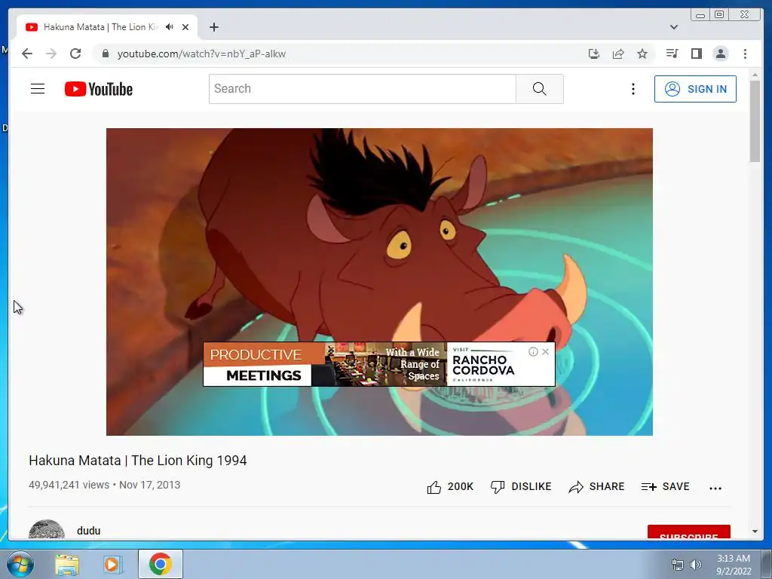Screen dimensions: 772x579
Task: Click the video title Hakuna Matata text
Action: [x=138, y=461]
